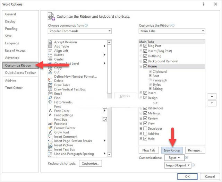Image resolution: width=222 pixels, height=182 pixels.
Task: Click the Accept Revision command icon
Action: 50,42
